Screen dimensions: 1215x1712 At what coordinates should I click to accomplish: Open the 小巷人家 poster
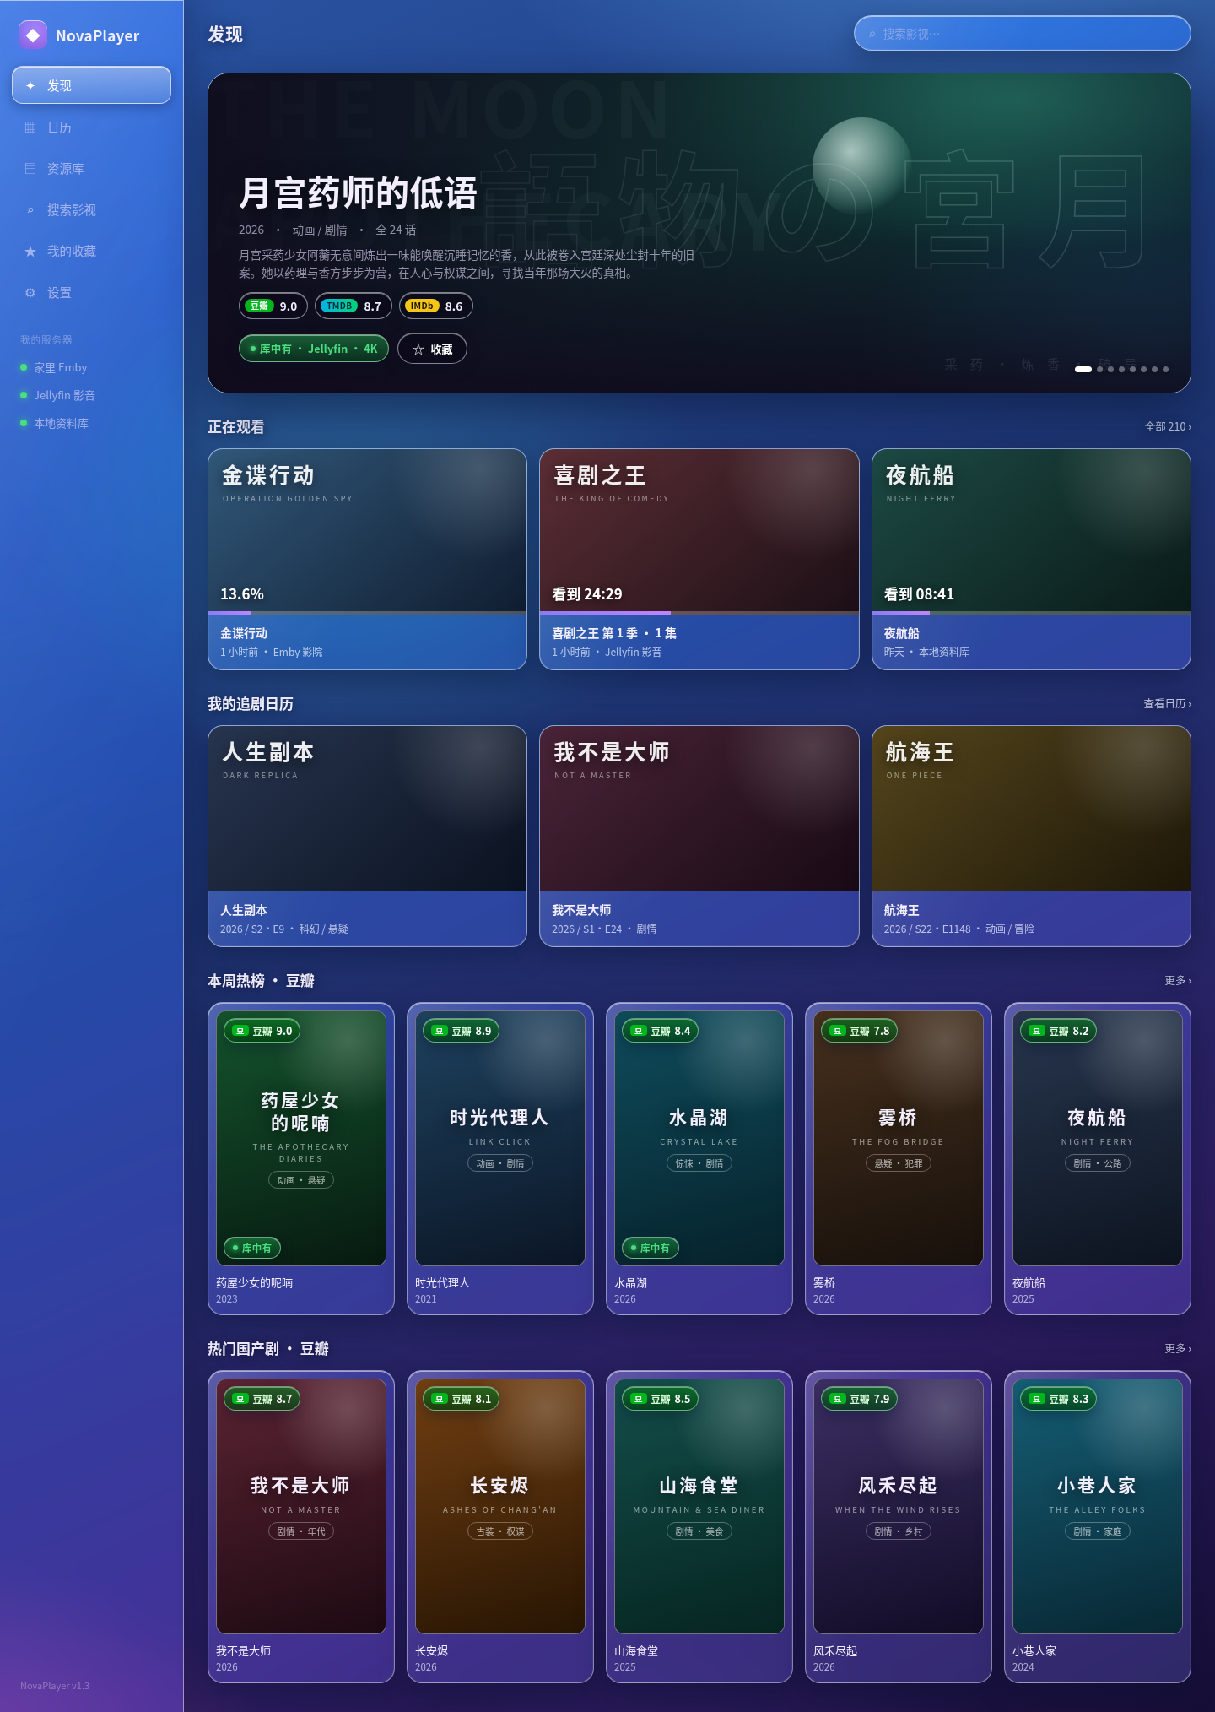tap(1098, 1506)
